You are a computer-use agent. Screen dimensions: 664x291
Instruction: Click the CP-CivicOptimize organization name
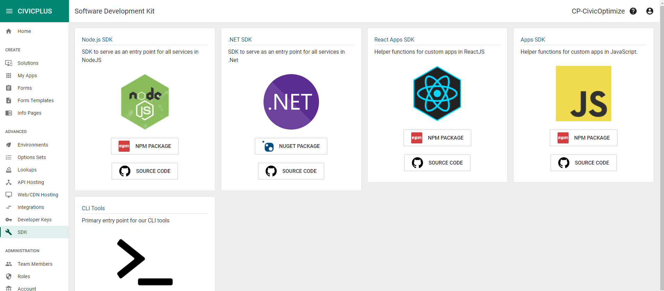(x=598, y=11)
